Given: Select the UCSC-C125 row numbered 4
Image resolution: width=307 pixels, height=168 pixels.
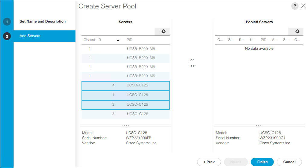Looking at the screenshot, I should 126,86.
